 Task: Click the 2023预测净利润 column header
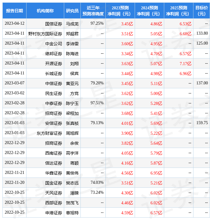pyautogui.click(x=120, y=11)
